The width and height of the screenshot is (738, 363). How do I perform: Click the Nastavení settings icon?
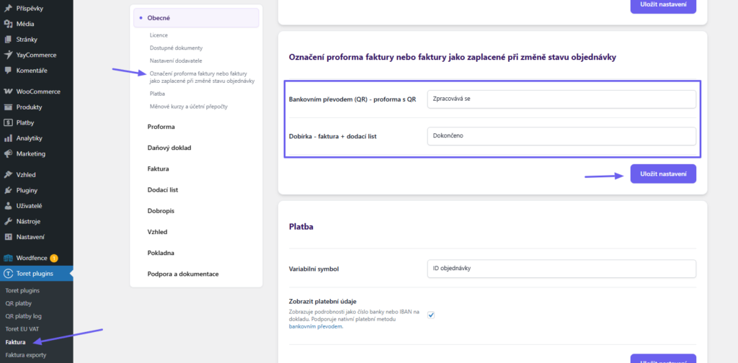click(7, 237)
